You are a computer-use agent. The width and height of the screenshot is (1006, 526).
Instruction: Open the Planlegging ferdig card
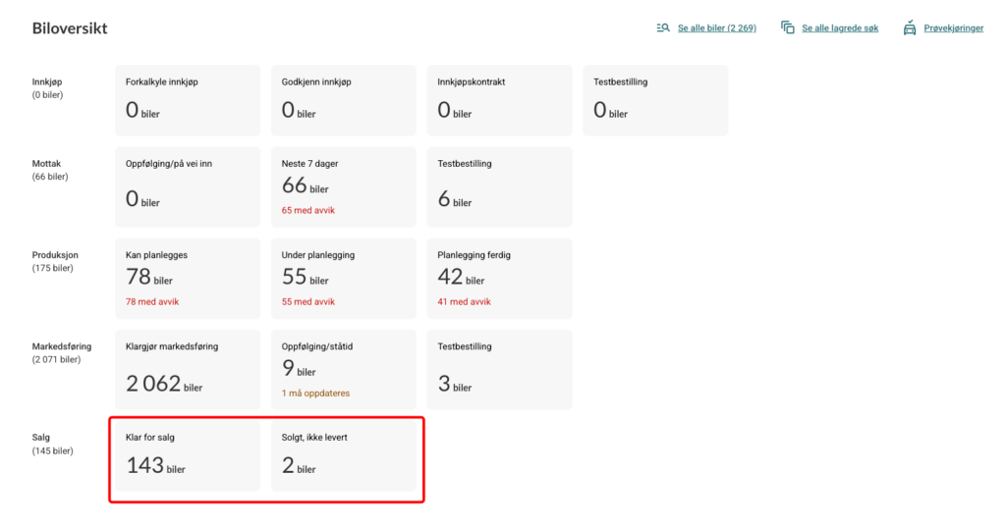(x=498, y=278)
